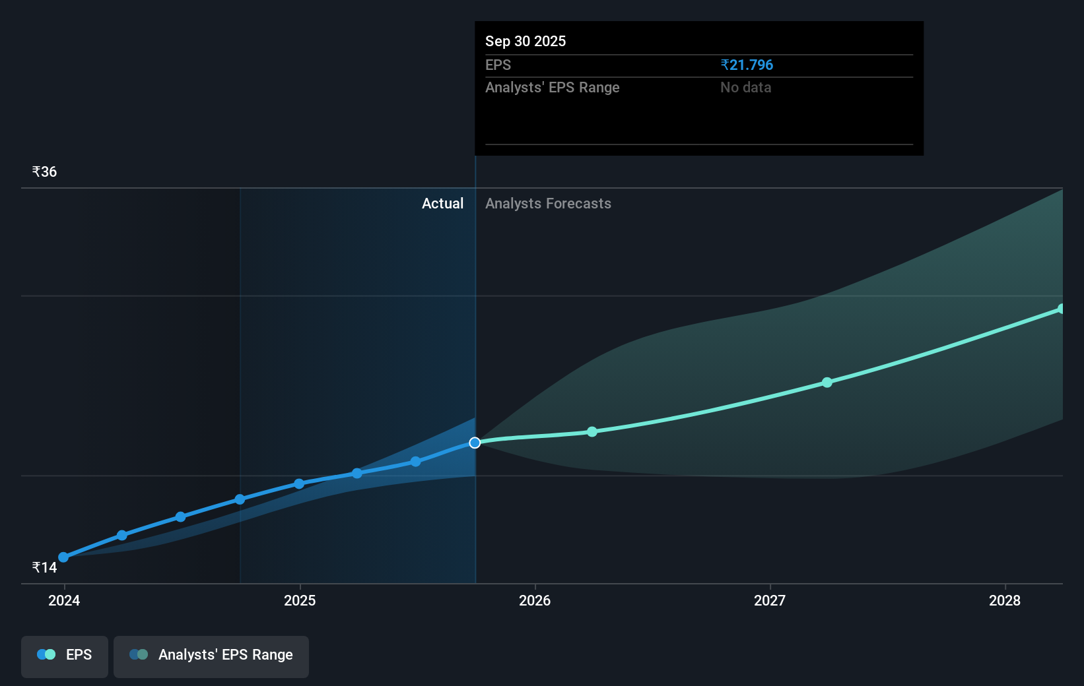Click the green forecast data point near 2026
The image size is (1084, 686).
pos(592,432)
